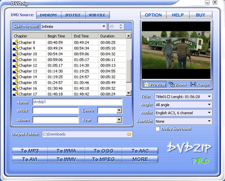
Task: Expand the Subtitle dropdown
Action: pos(209,121)
